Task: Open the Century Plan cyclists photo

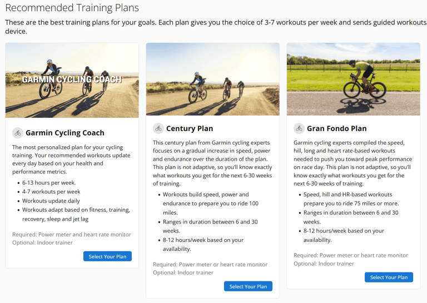Action: click(x=213, y=79)
